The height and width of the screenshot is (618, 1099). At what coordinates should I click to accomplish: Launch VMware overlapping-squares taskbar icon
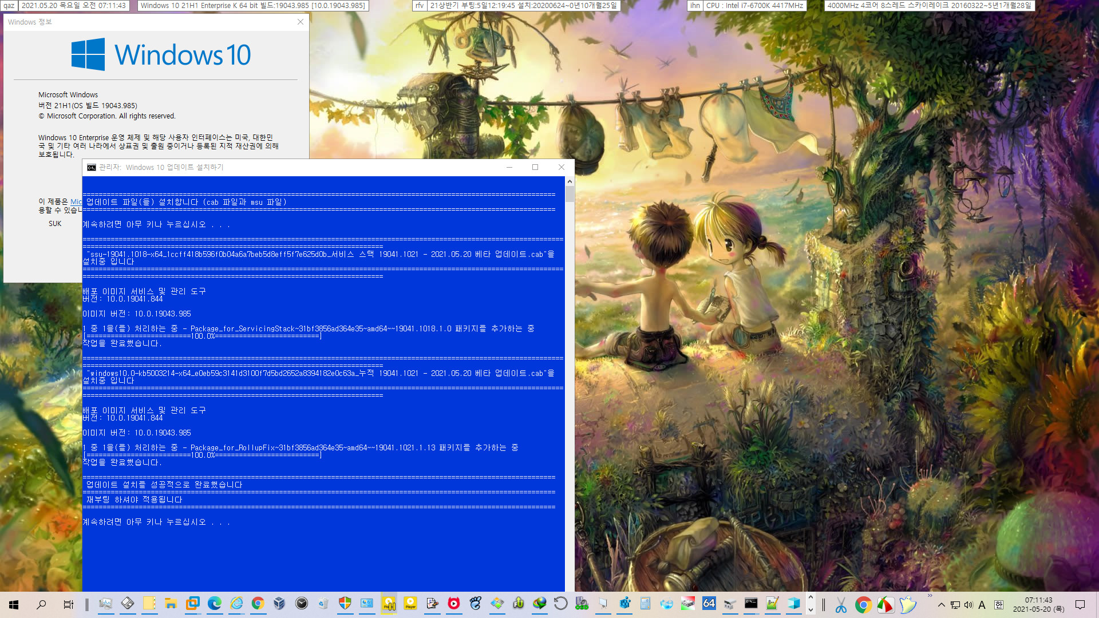tap(192, 604)
